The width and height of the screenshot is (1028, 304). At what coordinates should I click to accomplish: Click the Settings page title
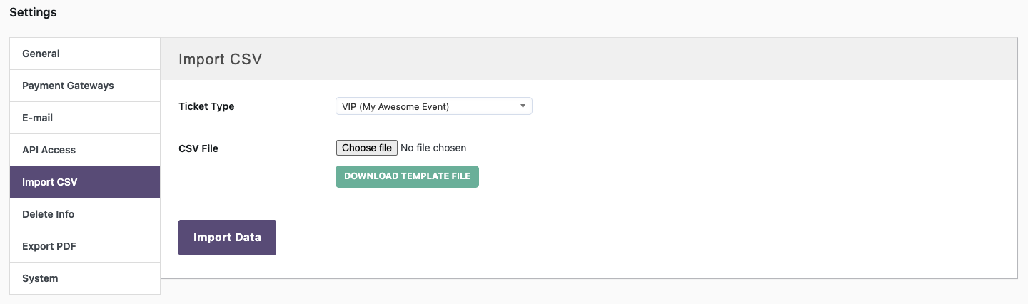pos(33,12)
